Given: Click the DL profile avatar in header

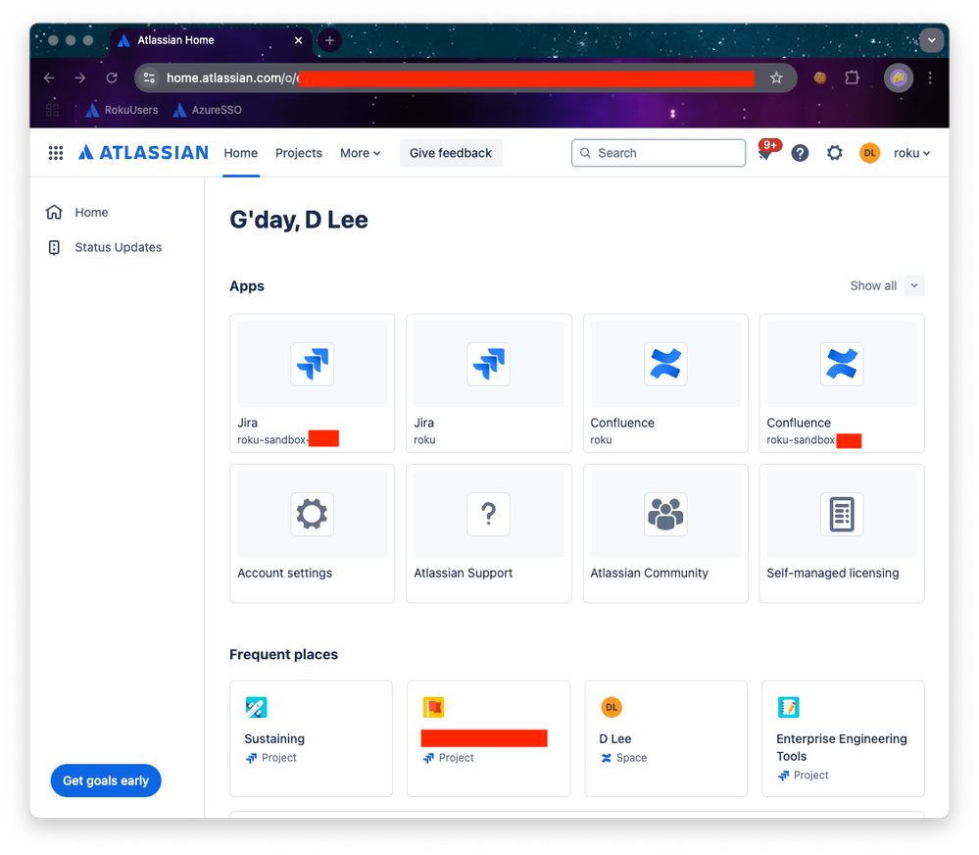Looking at the screenshot, I should click(869, 153).
